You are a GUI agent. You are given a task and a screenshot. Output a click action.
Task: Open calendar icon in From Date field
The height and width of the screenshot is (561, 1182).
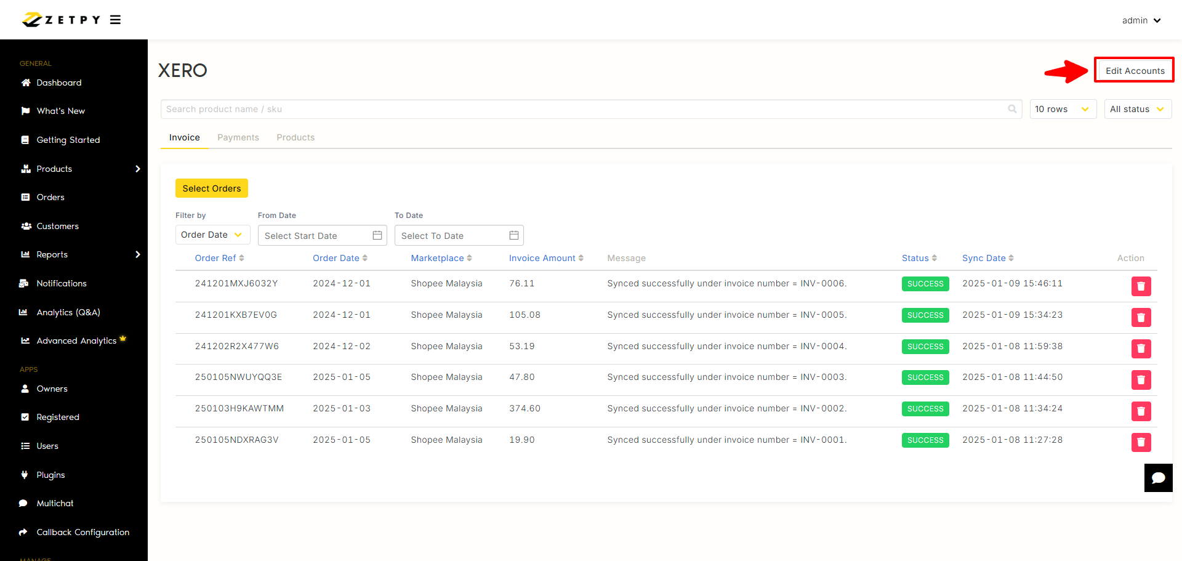coord(377,235)
